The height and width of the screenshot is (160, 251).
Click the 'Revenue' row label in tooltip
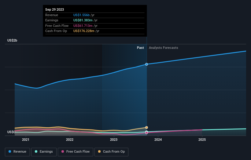click(52, 15)
